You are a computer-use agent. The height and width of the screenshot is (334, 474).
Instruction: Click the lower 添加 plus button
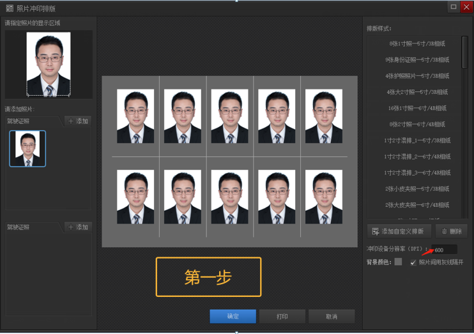(x=78, y=227)
